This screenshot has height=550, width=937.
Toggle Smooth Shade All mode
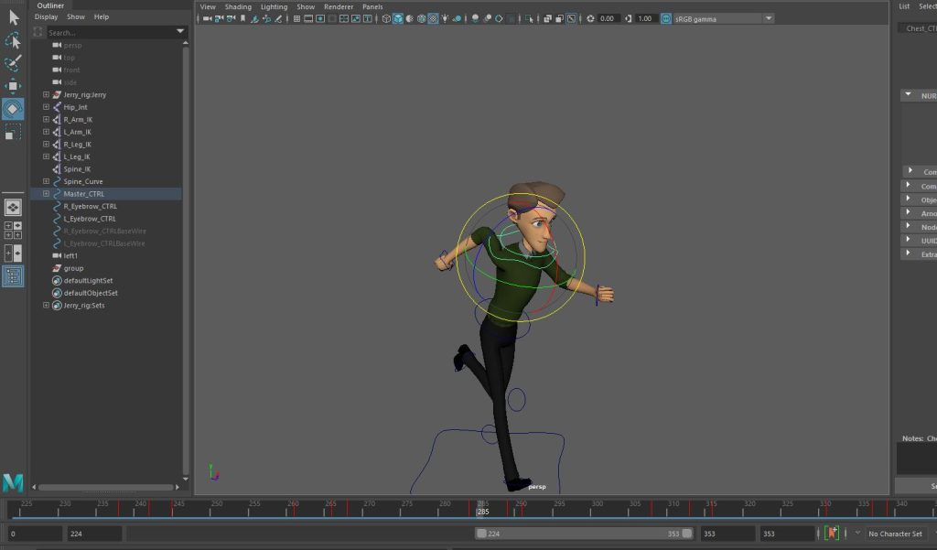pos(398,18)
